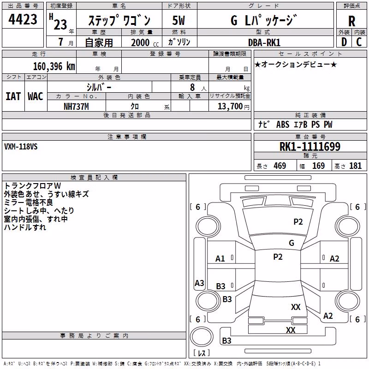
Task: Select recycle deposit 13,700円
Action: [x=233, y=107]
